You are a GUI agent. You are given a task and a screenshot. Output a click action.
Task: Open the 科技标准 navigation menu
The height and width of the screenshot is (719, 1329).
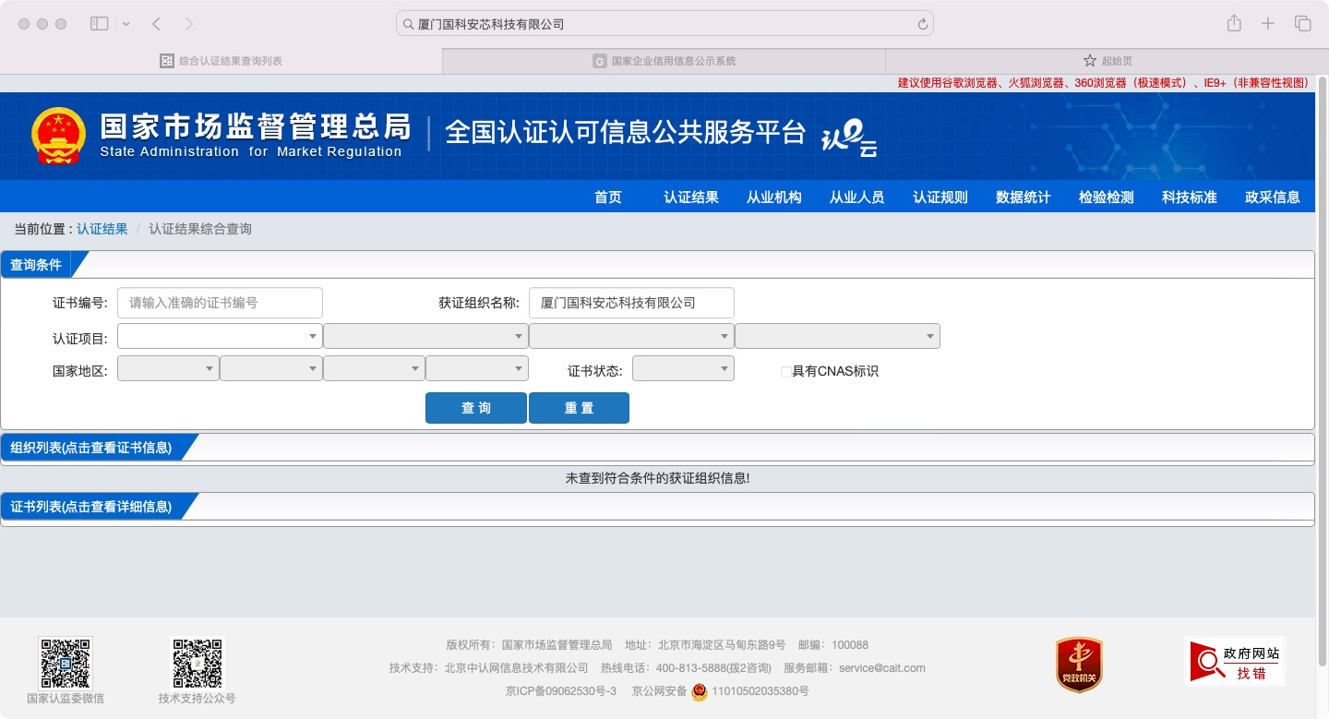[x=1190, y=197]
